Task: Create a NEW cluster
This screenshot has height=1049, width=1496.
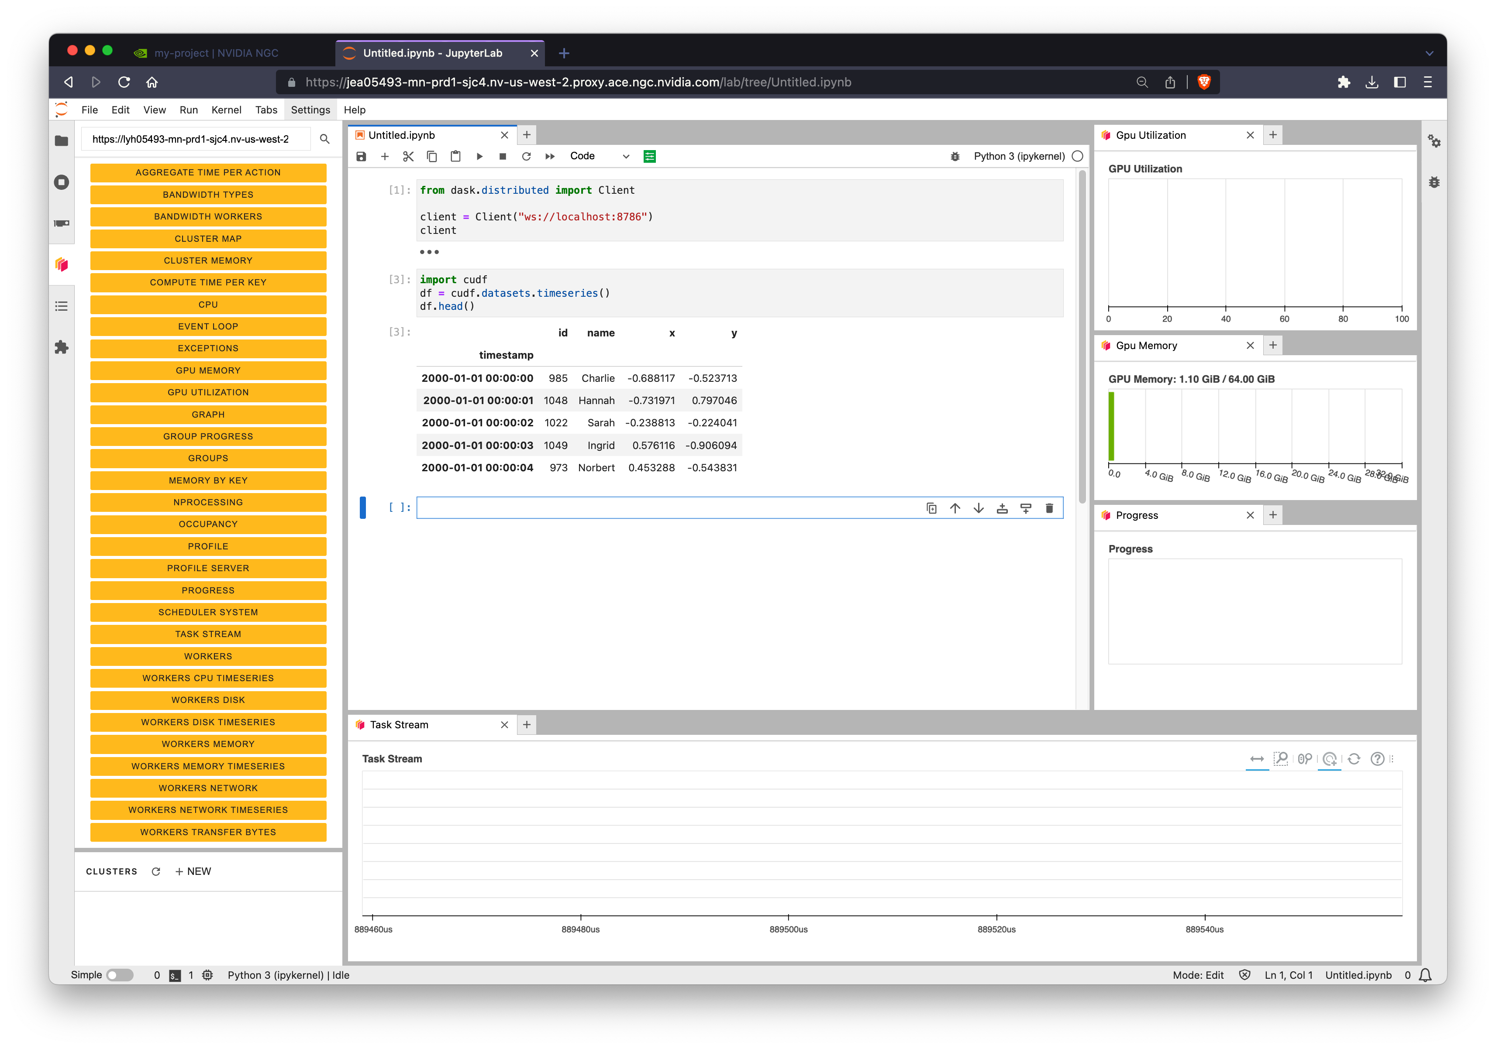Action: pyautogui.click(x=193, y=872)
